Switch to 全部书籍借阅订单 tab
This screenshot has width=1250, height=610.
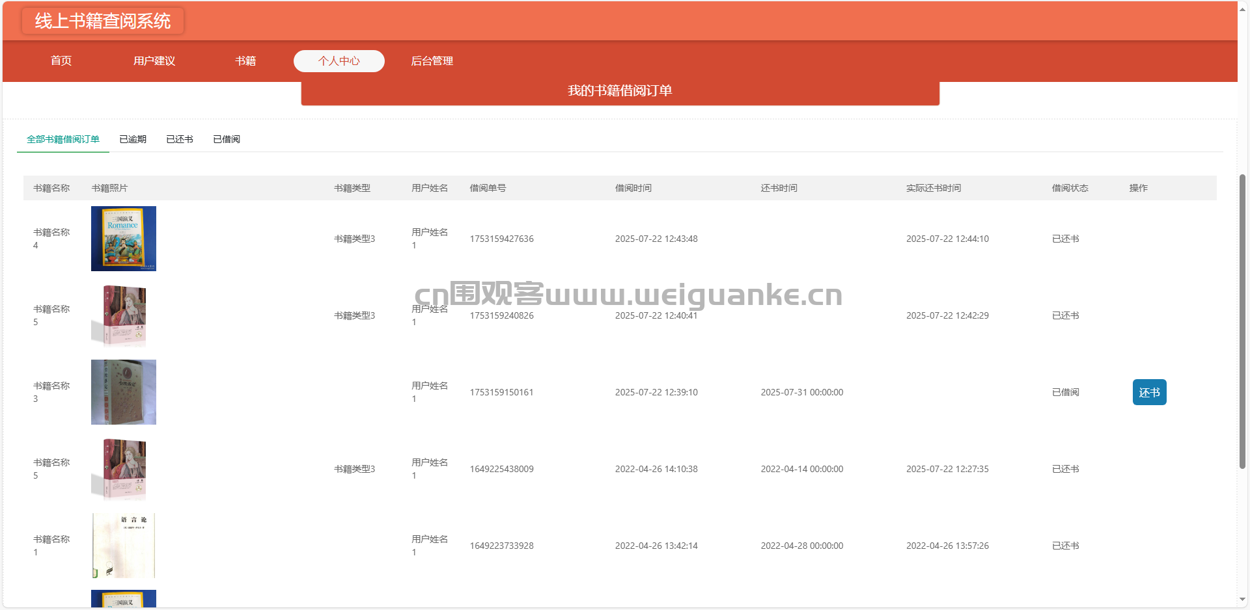click(x=63, y=139)
